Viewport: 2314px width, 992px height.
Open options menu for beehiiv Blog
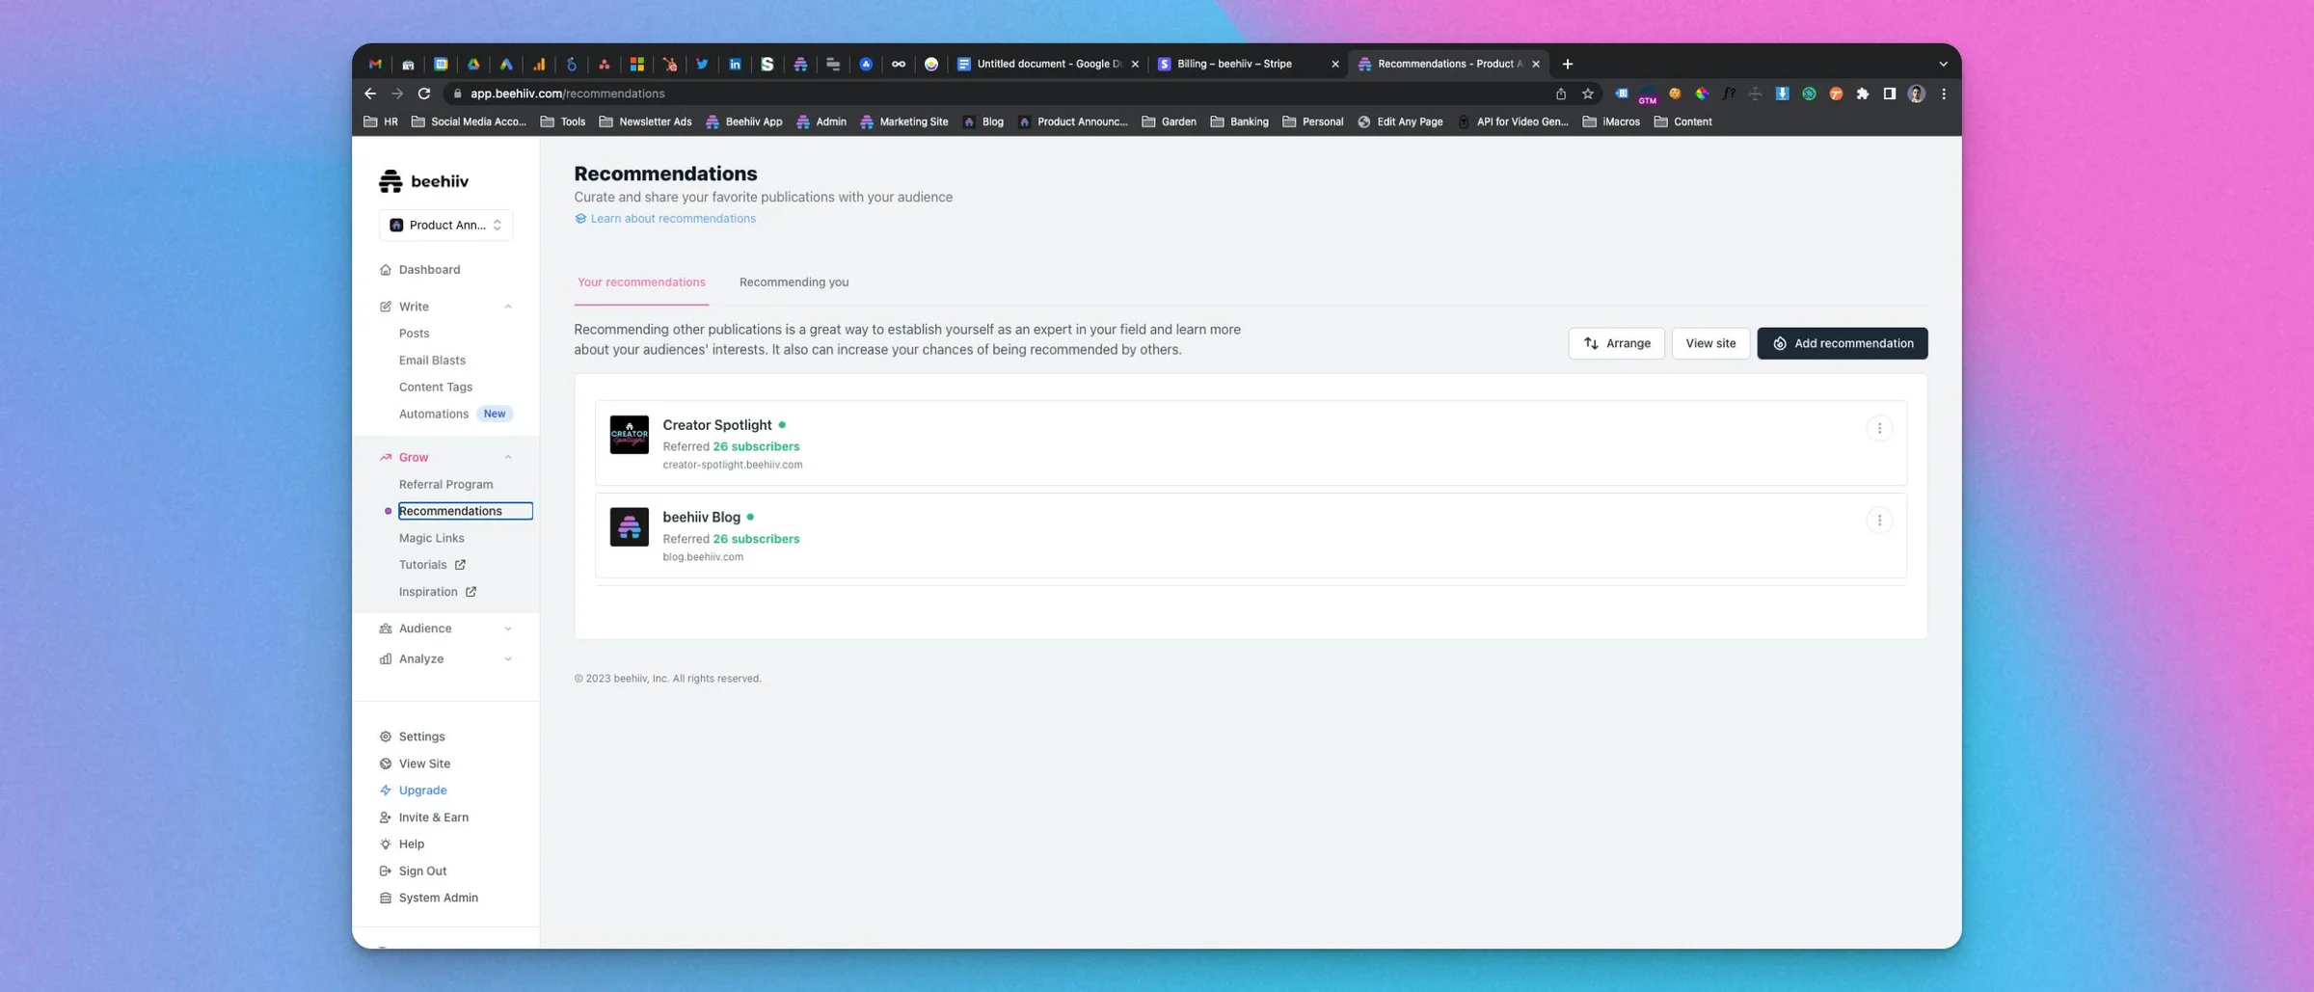(x=1879, y=521)
